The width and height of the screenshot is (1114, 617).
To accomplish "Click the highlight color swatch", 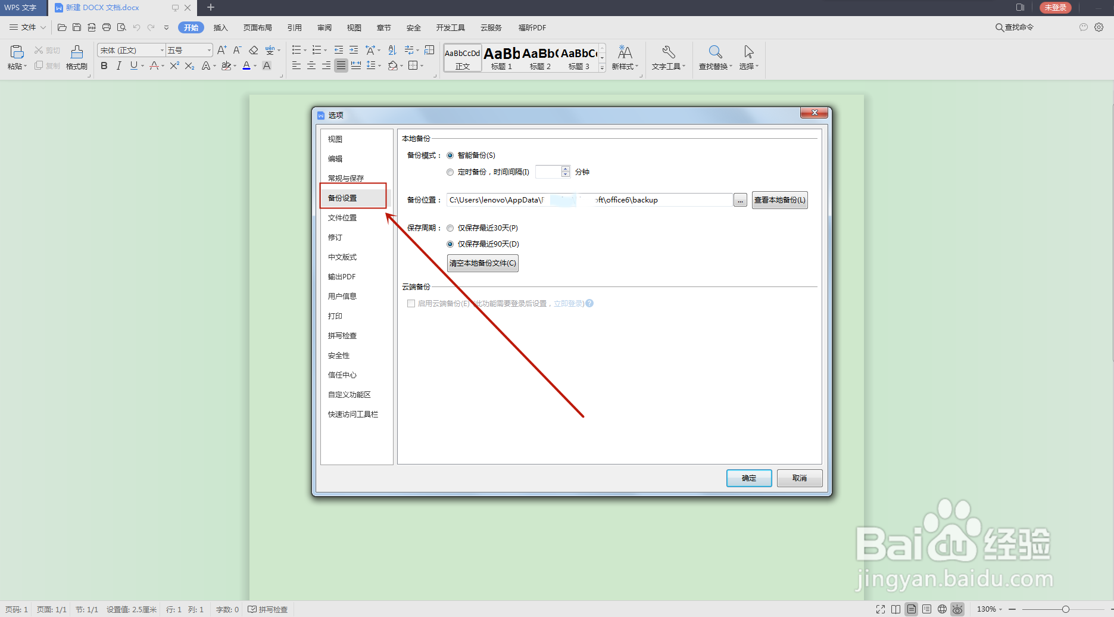I will pos(226,66).
